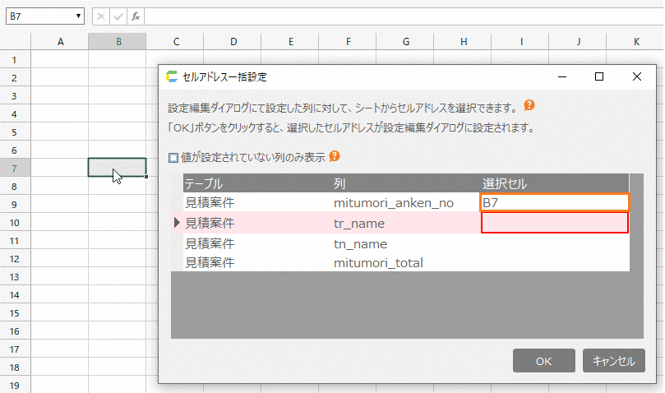665x393 pixels.
Task: Maximize the セルアドレス一括設定 dialog
Action: pos(599,76)
